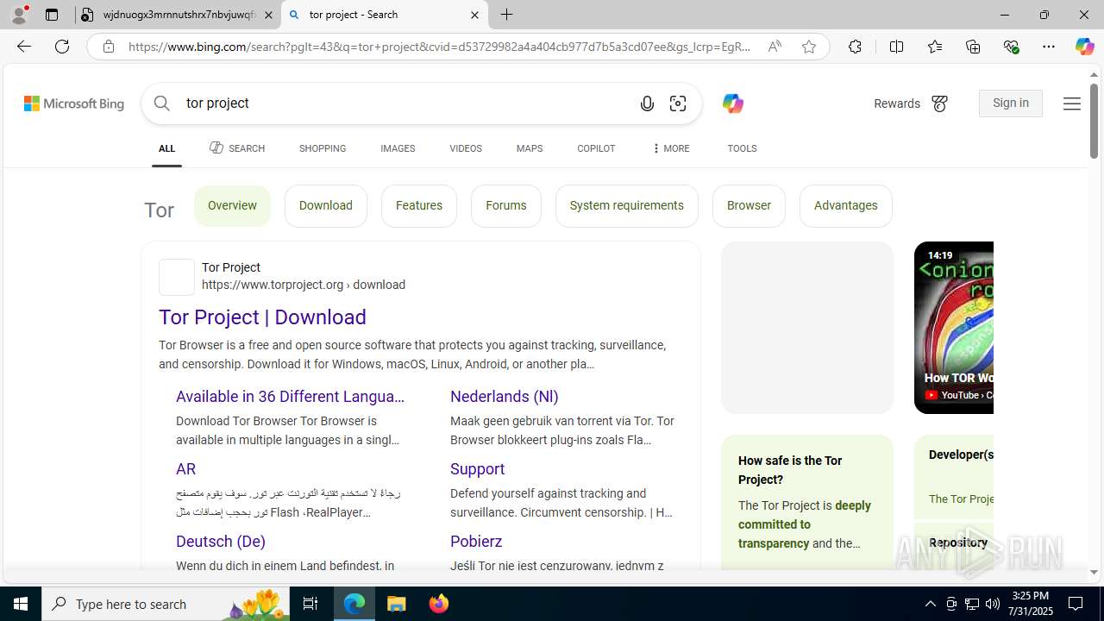Expand the MORE search menu
This screenshot has height=621, width=1104.
click(670, 148)
